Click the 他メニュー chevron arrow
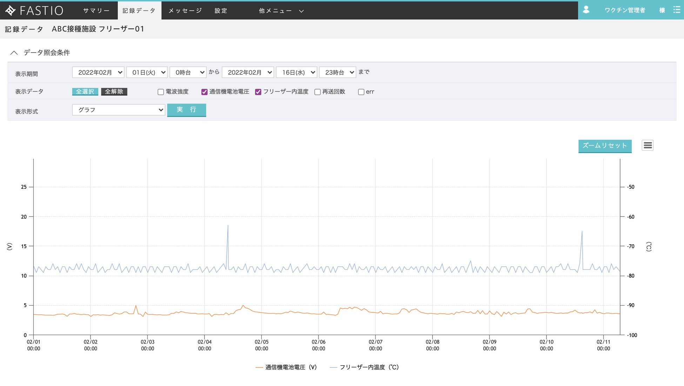The height and width of the screenshot is (386, 684). click(x=301, y=11)
